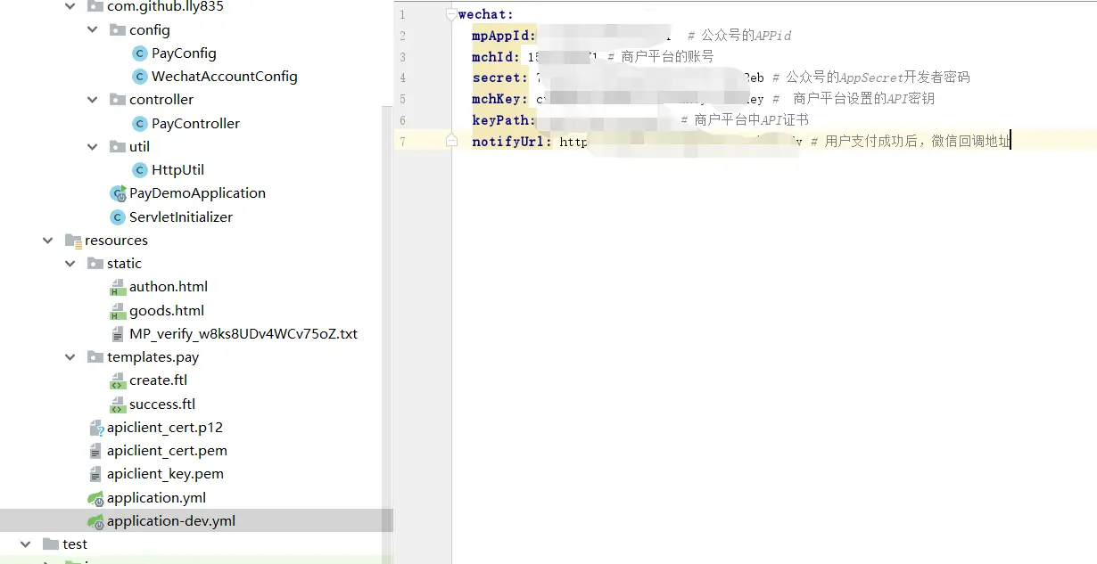Click the secret key in the editor
The image size is (1097, 564).
497,78
